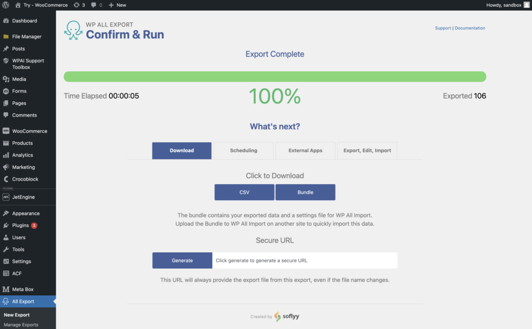Open the Dashboard gauge icon in sidebar
Image resolution: width=532 pixels, height=329 pixels.
point(6,21)
